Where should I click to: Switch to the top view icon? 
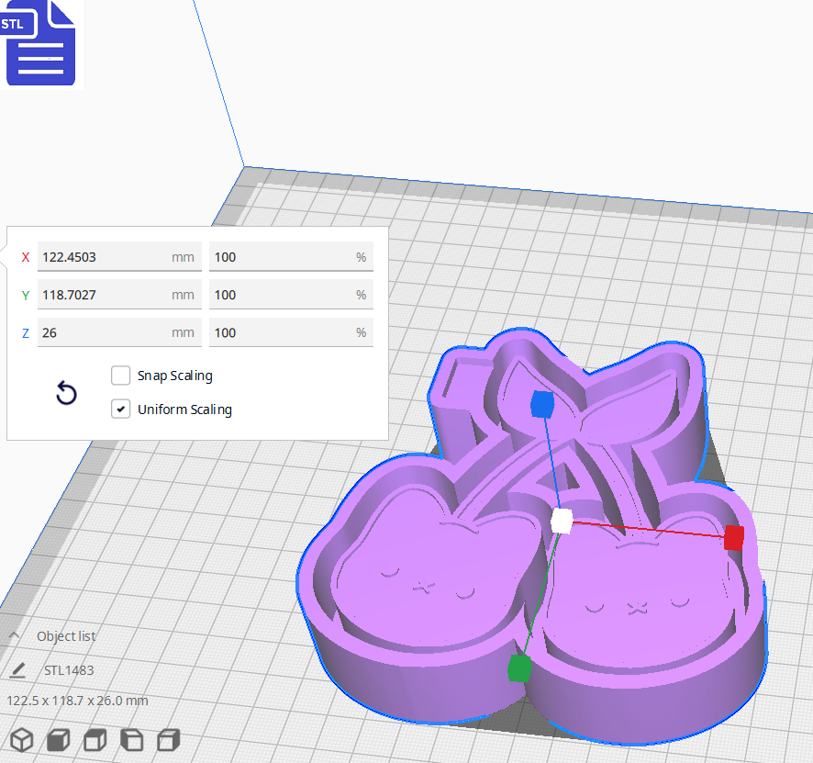click(x=95, y=740)
